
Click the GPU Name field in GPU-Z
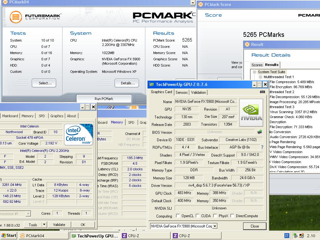click(x=206, y=102)
